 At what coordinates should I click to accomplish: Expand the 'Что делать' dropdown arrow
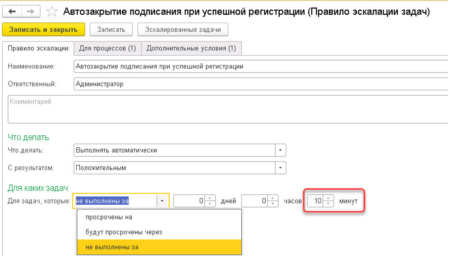(280, 150)
